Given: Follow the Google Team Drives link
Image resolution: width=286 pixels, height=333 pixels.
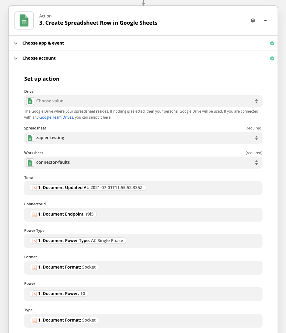Looking at the screenshot, I should 56,117.
